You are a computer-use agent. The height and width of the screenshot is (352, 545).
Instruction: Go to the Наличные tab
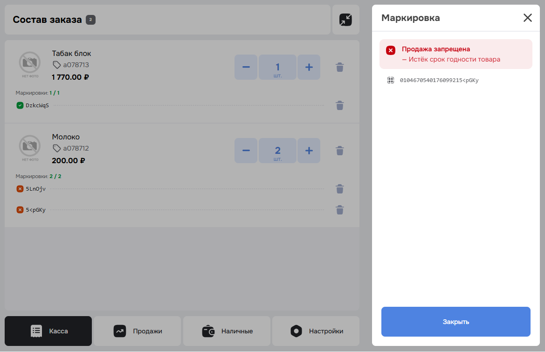click(x=227, y=331)
